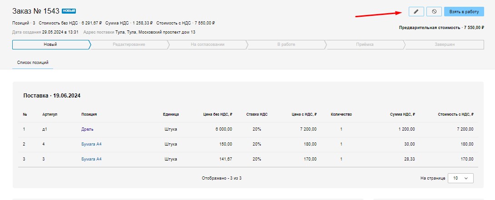Image resolution: width=495 pixels, height=200 pixels.
Task: Select the "Редактирование" status step
Action: pyautogui.click(x=129, y=44)
